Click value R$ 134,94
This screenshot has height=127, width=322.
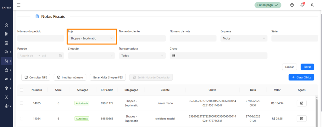pos(277,103)
